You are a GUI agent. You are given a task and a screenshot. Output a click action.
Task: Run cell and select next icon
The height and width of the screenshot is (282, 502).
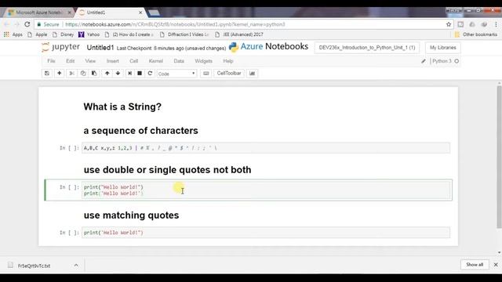point(129,73)
